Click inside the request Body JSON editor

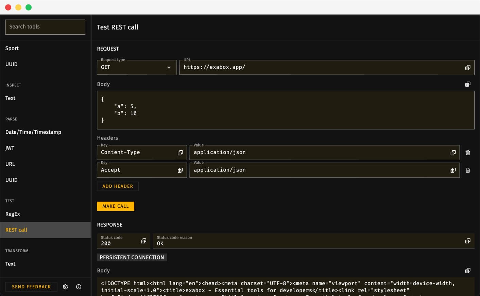pos(286,110)
